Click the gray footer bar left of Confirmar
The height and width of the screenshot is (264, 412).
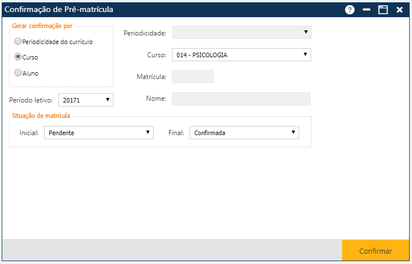(172, 251)
